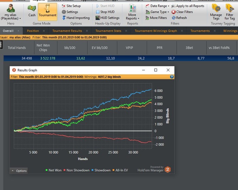Click Stop HUD
The width and height of the screenshot is (238, 190).
pos(105,12)
